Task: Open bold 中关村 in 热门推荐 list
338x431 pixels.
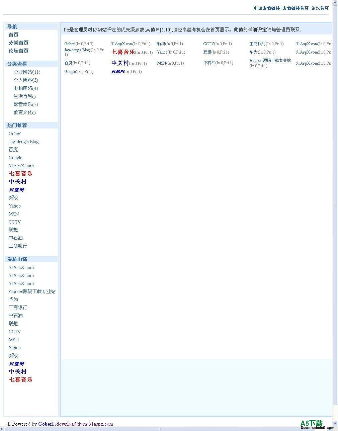Action: tap(18, 181)
